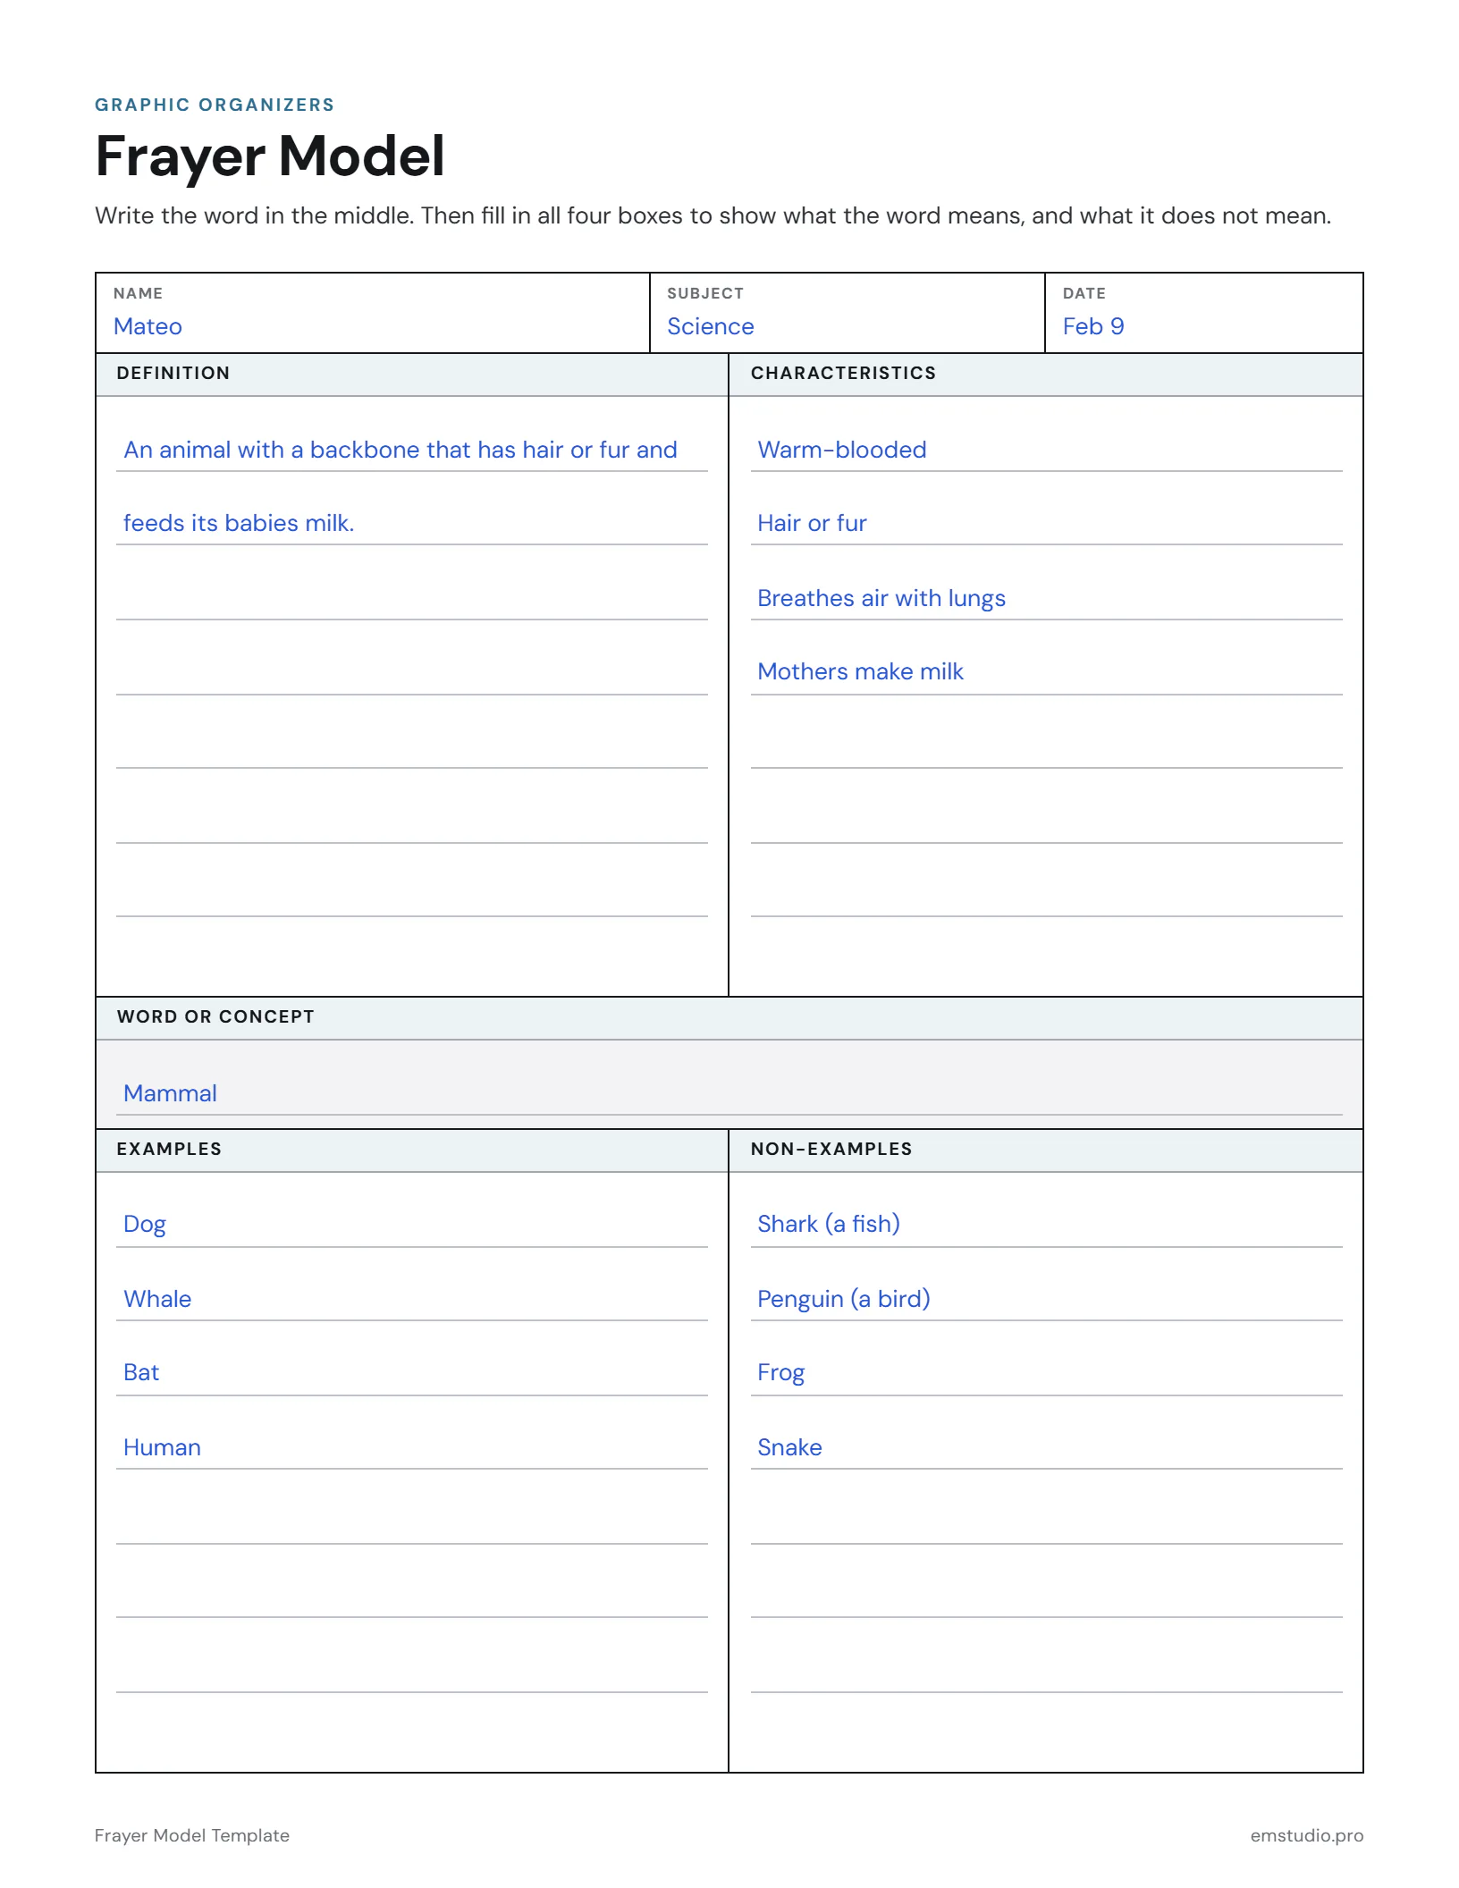Image resolution: width=1459 pixels, height=1888 pixels.
Task: Edit the "Bat" example line
Action: [411, 1372]
